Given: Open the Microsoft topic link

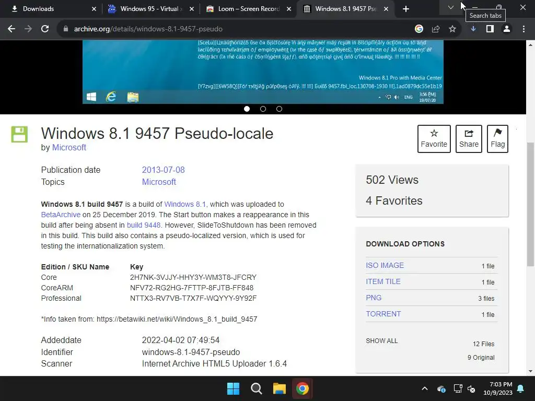Looking at the screenshot, I should [x=159, y=182].
